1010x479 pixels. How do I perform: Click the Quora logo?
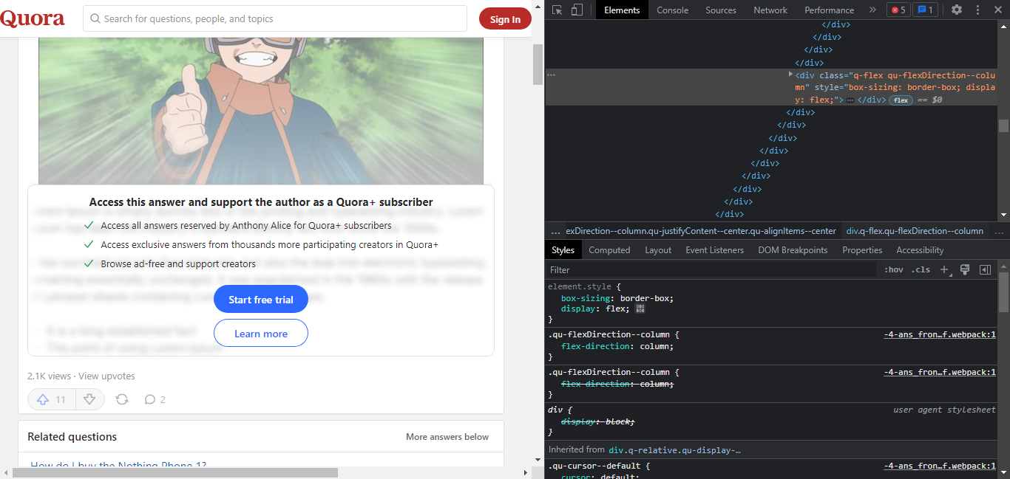click(33, 18)
